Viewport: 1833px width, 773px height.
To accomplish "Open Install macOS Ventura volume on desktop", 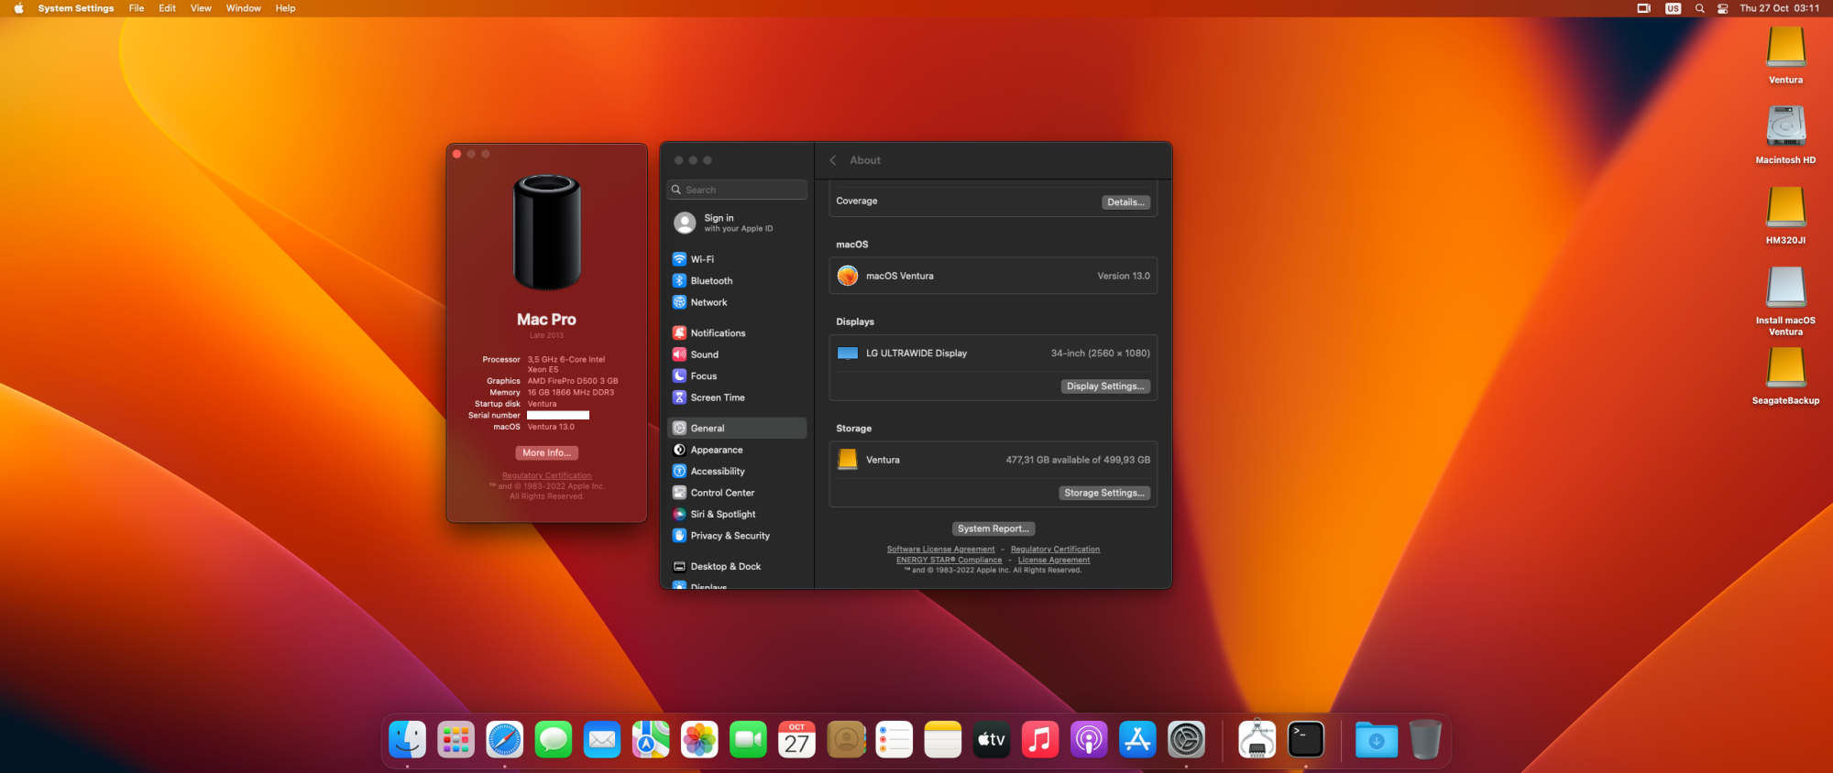I will (1785, 301).
